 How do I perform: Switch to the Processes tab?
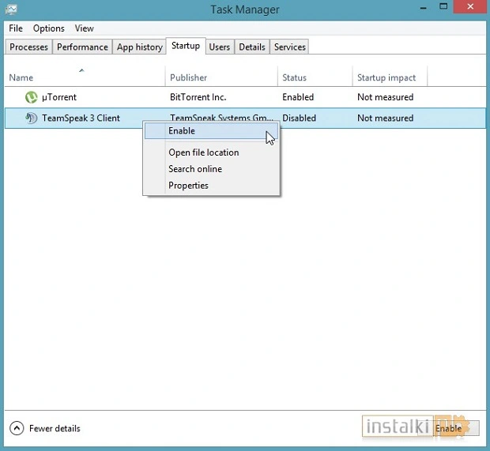(x=28, y=47)
